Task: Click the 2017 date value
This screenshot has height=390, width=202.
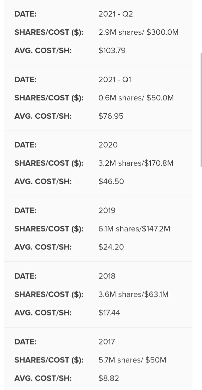Action: click(107, 342)
